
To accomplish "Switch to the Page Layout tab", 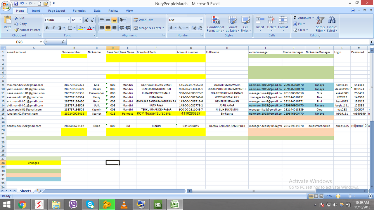I will click(57, 11).
